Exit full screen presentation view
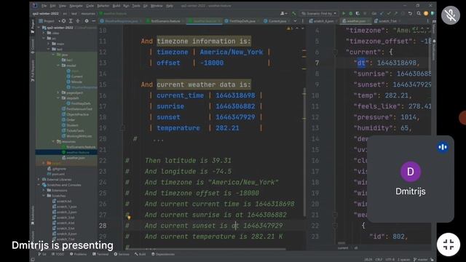Image resolution: width=466 pixels, height=262 pixels. coord(449,245)
